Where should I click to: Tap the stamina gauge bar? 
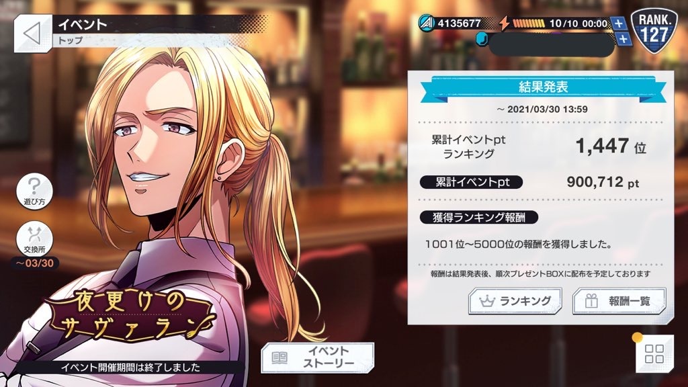(x=529, y=24)
